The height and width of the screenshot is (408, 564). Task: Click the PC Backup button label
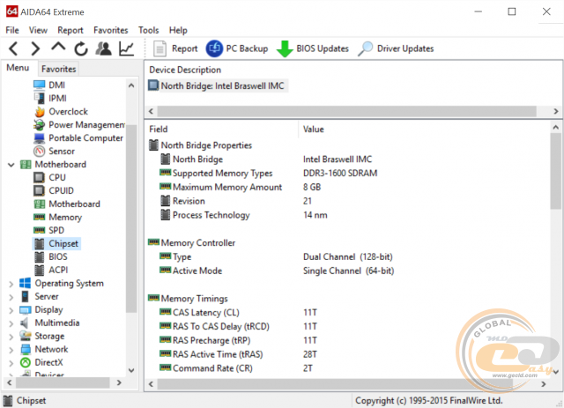pos(247,48)
